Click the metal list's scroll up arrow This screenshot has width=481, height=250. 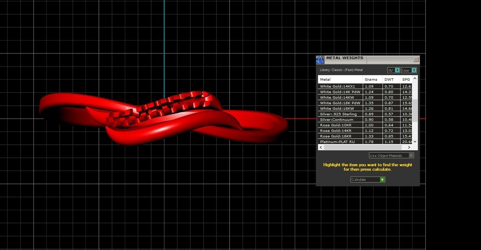[x=415, y=79]
